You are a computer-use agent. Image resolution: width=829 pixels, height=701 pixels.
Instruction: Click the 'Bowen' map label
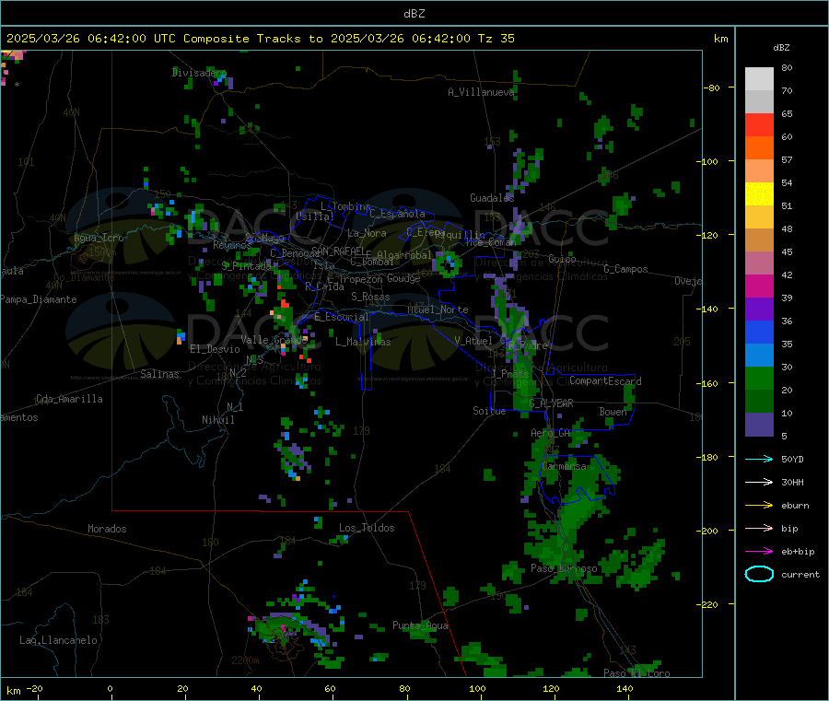[x=613, y=411]
